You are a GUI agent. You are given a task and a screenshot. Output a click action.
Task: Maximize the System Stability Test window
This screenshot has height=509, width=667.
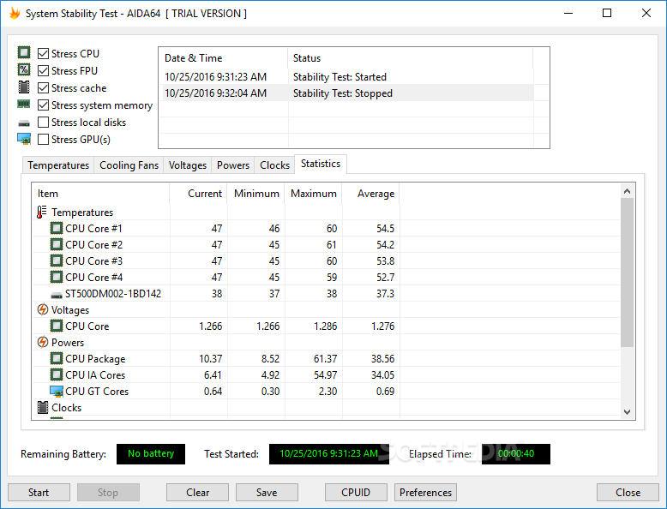tap(607, 13)
